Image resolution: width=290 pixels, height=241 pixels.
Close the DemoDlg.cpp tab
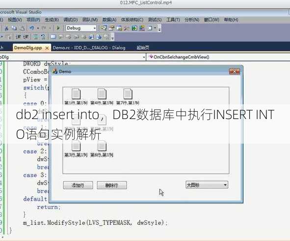(47, 48)
